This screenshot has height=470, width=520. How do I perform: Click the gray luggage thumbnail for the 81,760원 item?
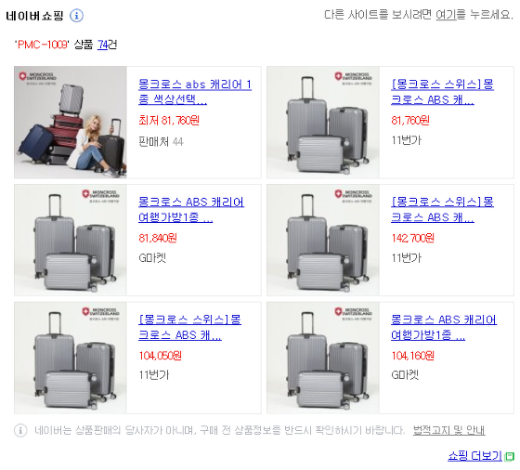[323, 122]
